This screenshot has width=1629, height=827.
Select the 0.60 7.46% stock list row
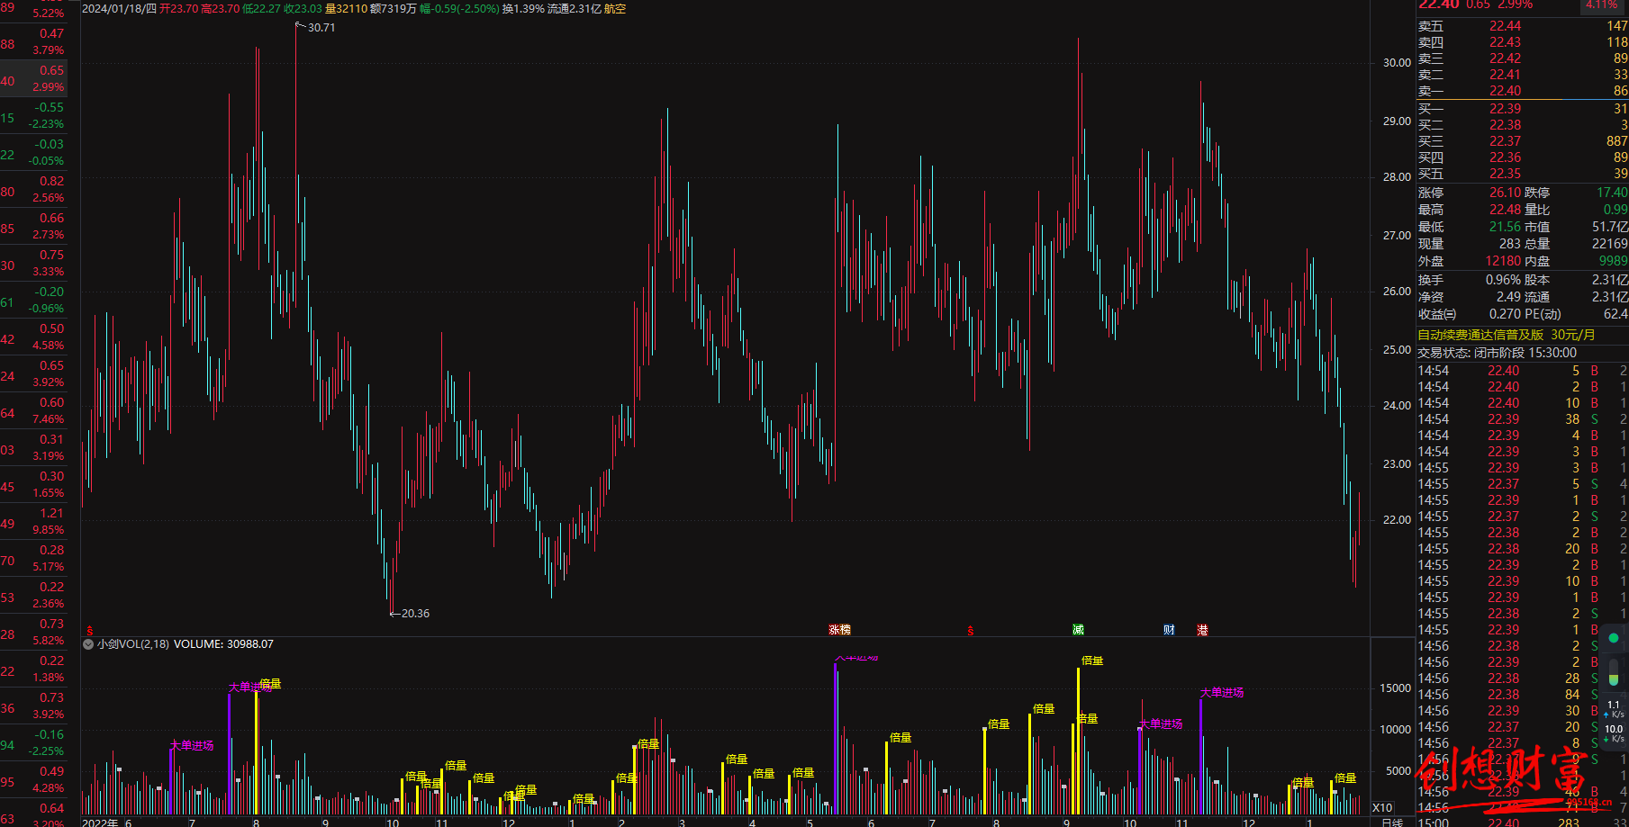tap(33, 410)
